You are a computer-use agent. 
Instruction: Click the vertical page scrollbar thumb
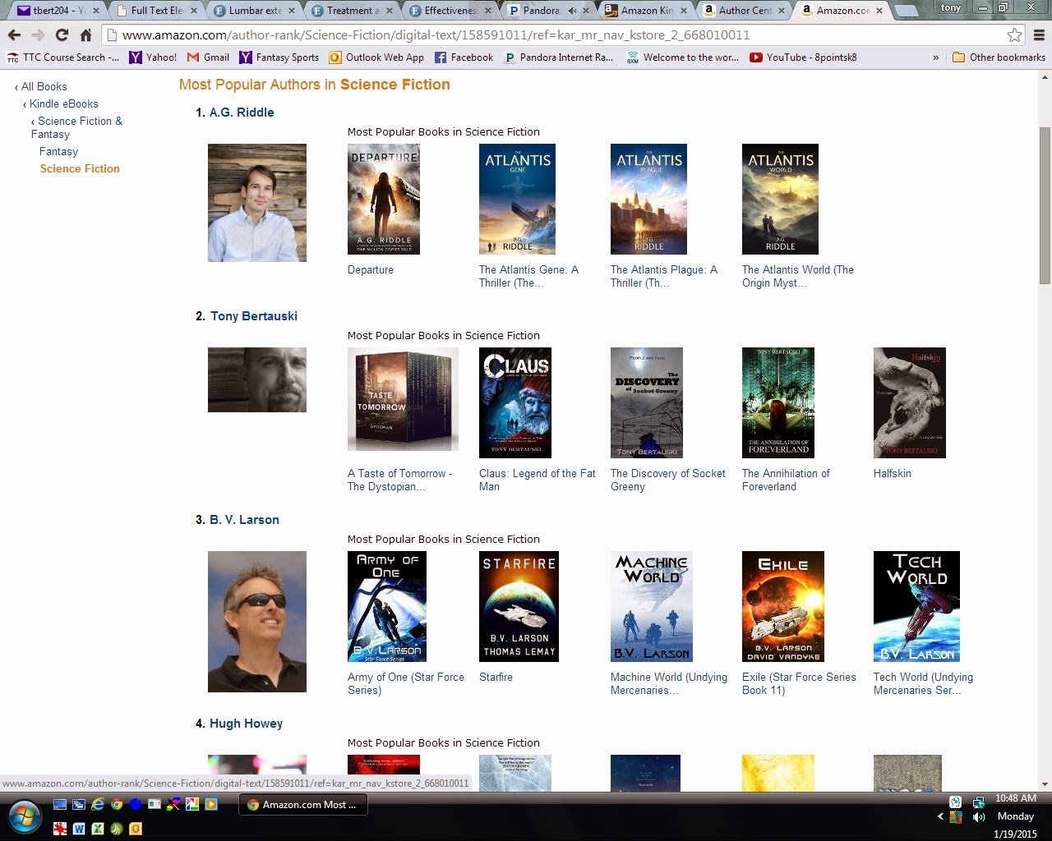[1045, 205]
